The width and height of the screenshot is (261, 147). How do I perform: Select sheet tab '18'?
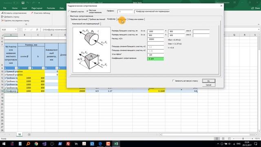pyautogui.click(x=19, y=134)
